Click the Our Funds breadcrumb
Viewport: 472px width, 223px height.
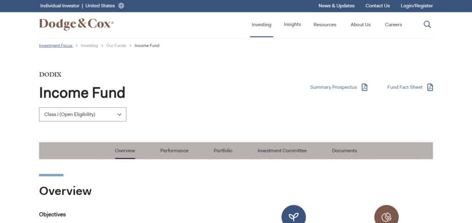(x=116, y=46)
